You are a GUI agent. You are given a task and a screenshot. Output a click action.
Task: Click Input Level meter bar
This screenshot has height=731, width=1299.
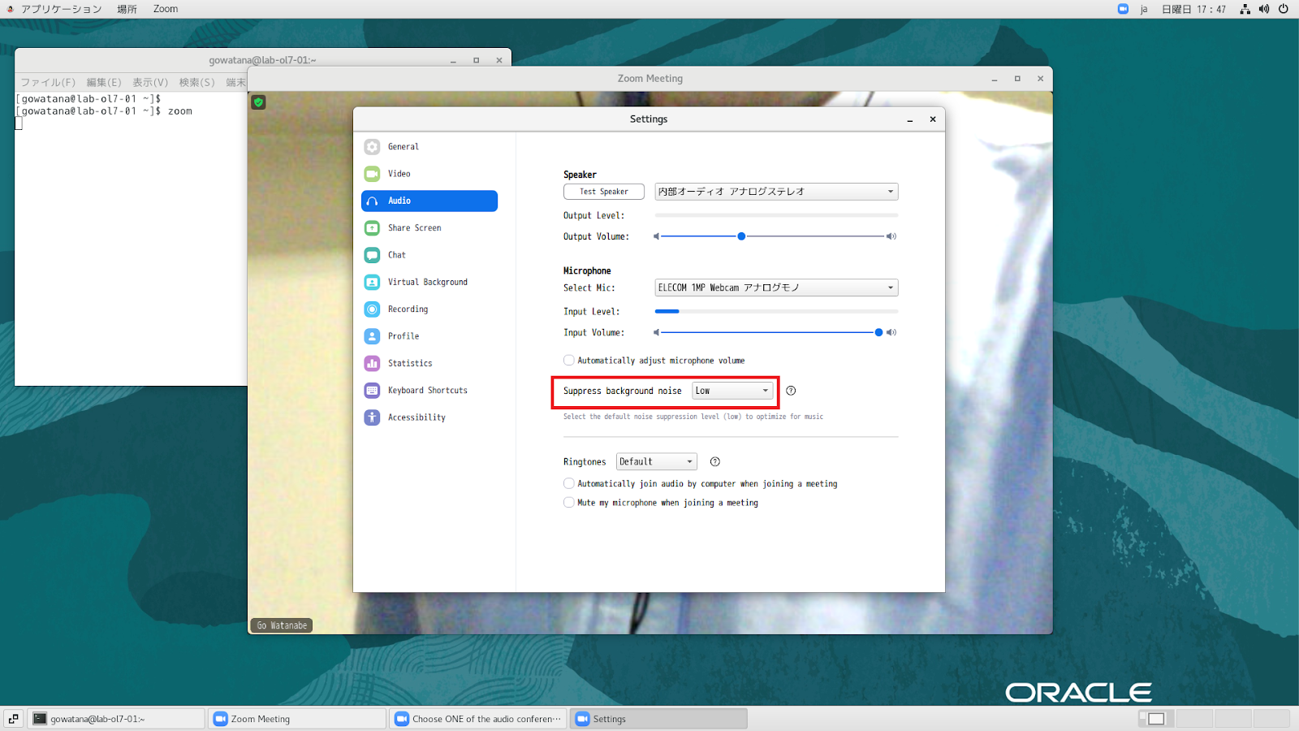point(776,311)
